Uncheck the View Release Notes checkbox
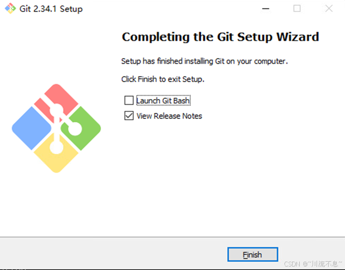Screen dimensions: 345x270 (x=129, y=116)
